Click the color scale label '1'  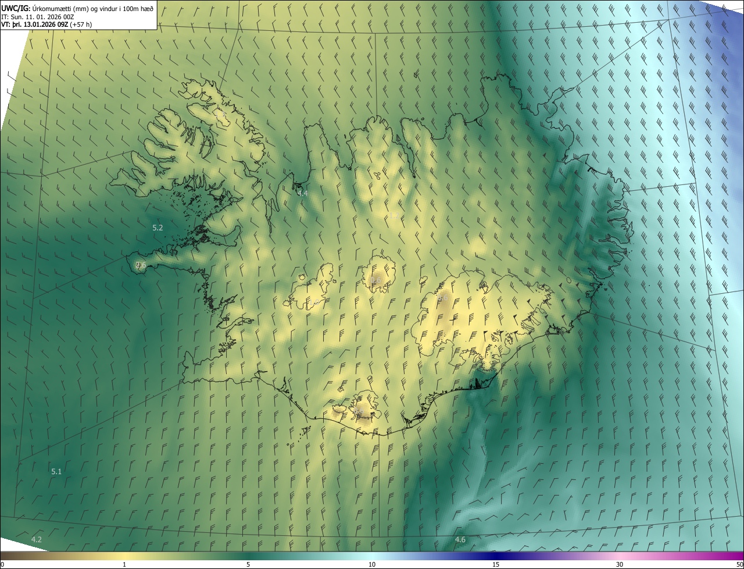(124, 564)
